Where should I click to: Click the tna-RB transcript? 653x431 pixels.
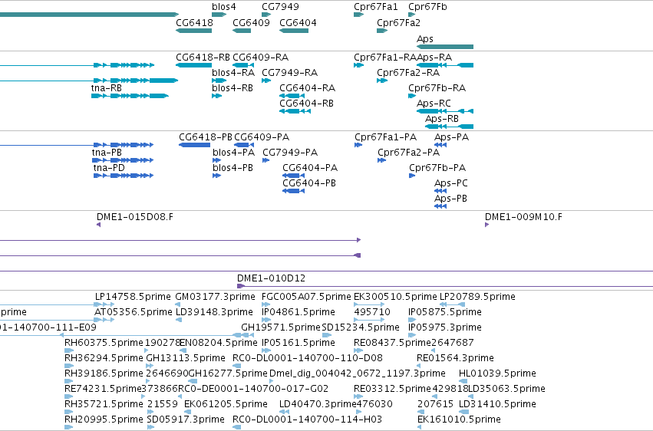tap(130, 96)
